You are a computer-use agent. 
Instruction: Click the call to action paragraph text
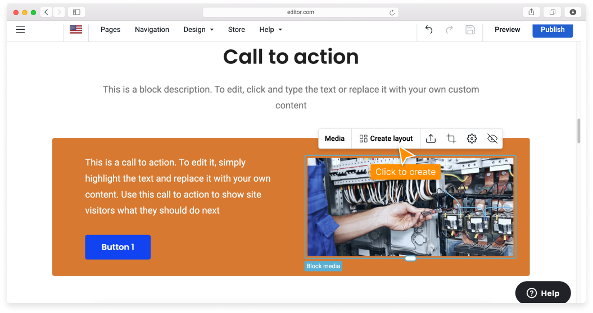point(178,187)
